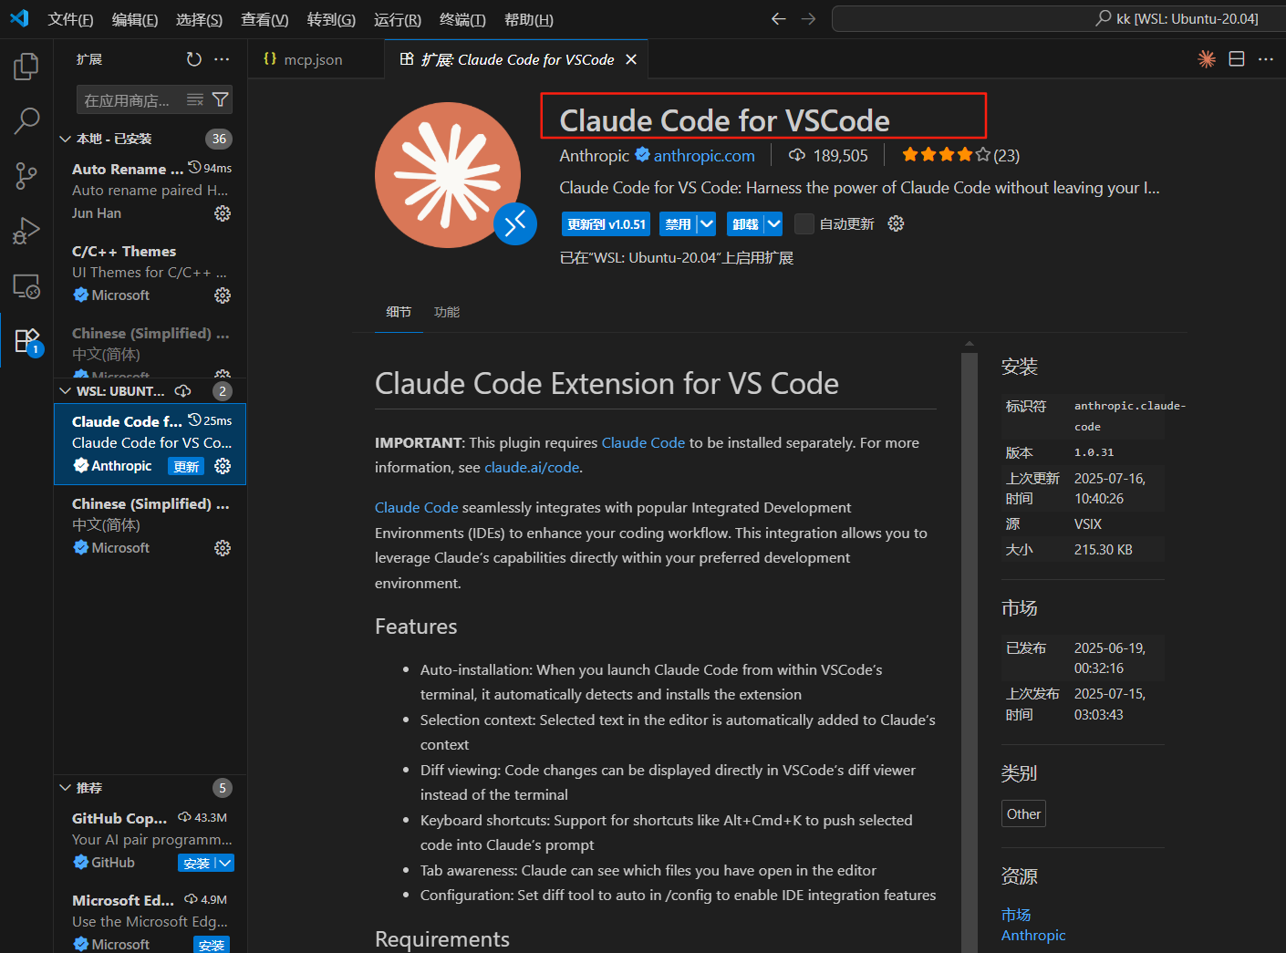This screenshot has height=953, width=1286.
Task: Open Remote Explorer view
Action: click(x=26, y=286)
